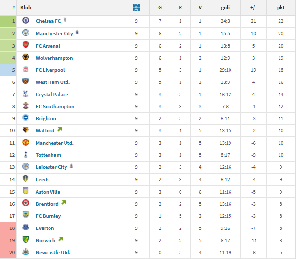Click the Manchester City club crest
Screen dimensions: 296x259
coord(26,32)
